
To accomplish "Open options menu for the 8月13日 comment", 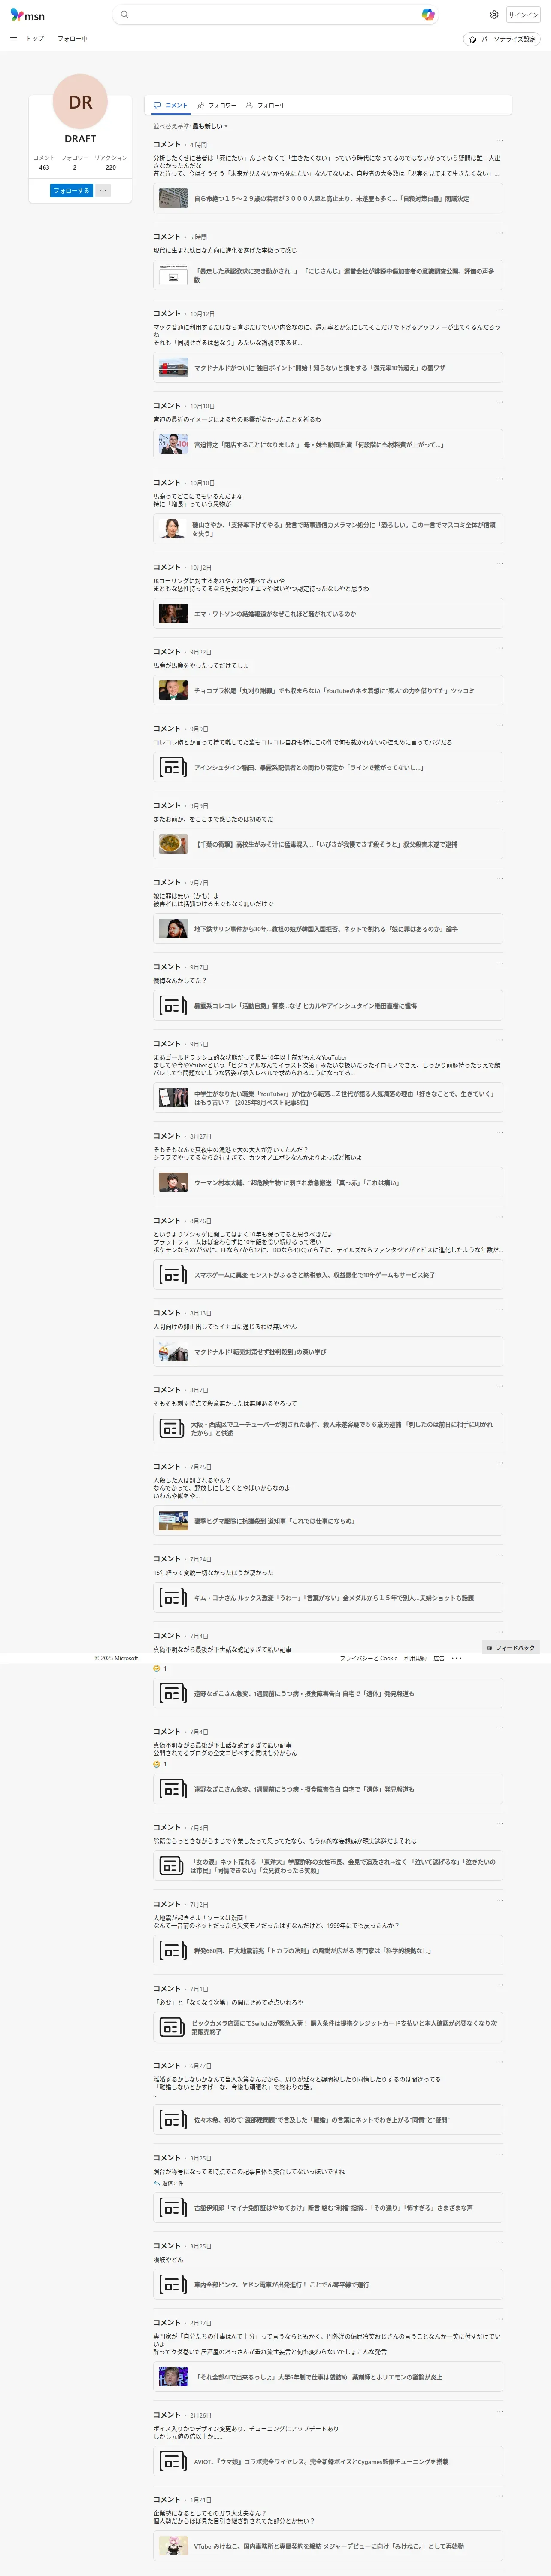I will pos(499,1309).
